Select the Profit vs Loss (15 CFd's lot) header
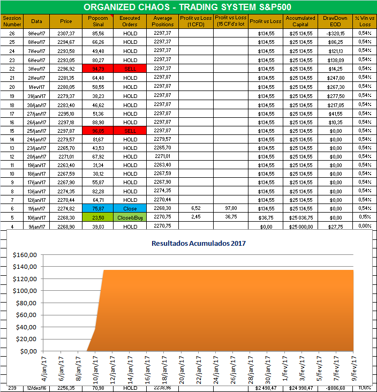 (x=230, y=21)
